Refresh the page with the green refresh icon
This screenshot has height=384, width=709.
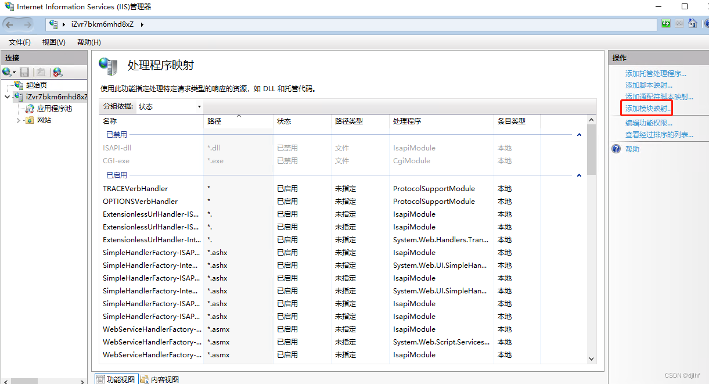pyautogui.click(x=665, y=23)
